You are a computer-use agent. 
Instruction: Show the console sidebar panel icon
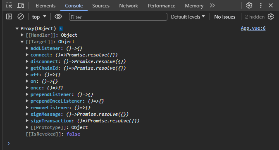[9, 16]
